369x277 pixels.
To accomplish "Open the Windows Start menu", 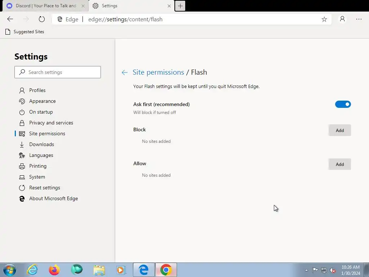I will [x=10, y=270].
